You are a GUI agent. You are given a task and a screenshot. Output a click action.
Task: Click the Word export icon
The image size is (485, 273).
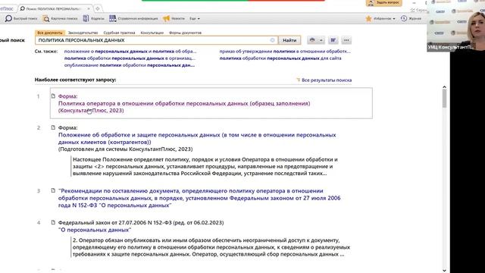333,40
